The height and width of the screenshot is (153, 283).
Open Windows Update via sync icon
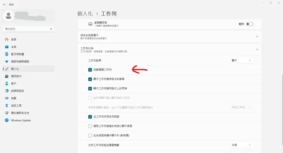point(7,120)
